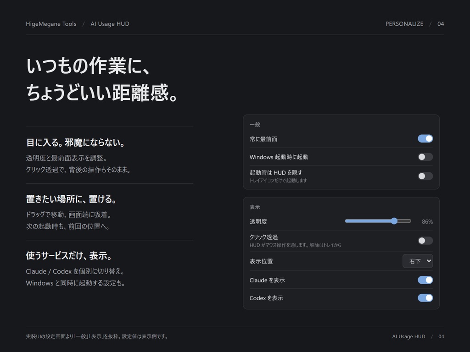Image resolution: width=470 pixels, height=352 pixels.
Task: Click heading 目に入る。邪魔にならない。
Action: 76,143
